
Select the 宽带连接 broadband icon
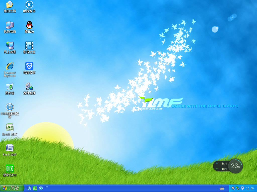click(29, 86)
